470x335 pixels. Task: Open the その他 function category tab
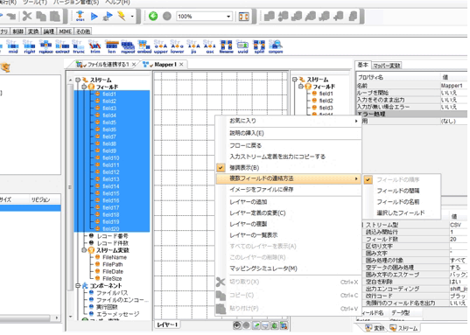tap(83, 31)
